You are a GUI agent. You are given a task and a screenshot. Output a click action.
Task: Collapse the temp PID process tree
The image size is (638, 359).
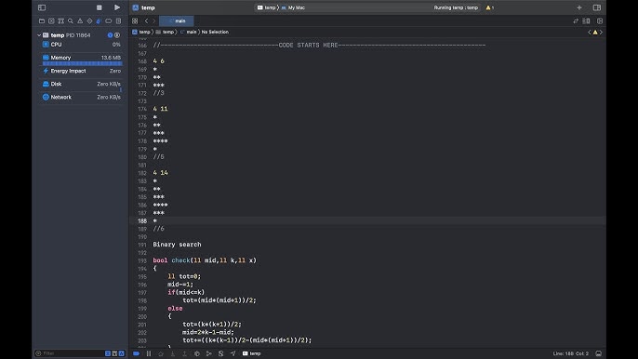coord(39,35)
